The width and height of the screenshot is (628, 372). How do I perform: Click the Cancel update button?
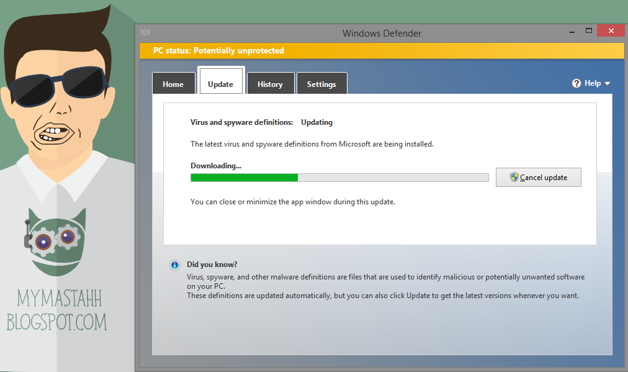pyautogui.click(x=538, y=177)
